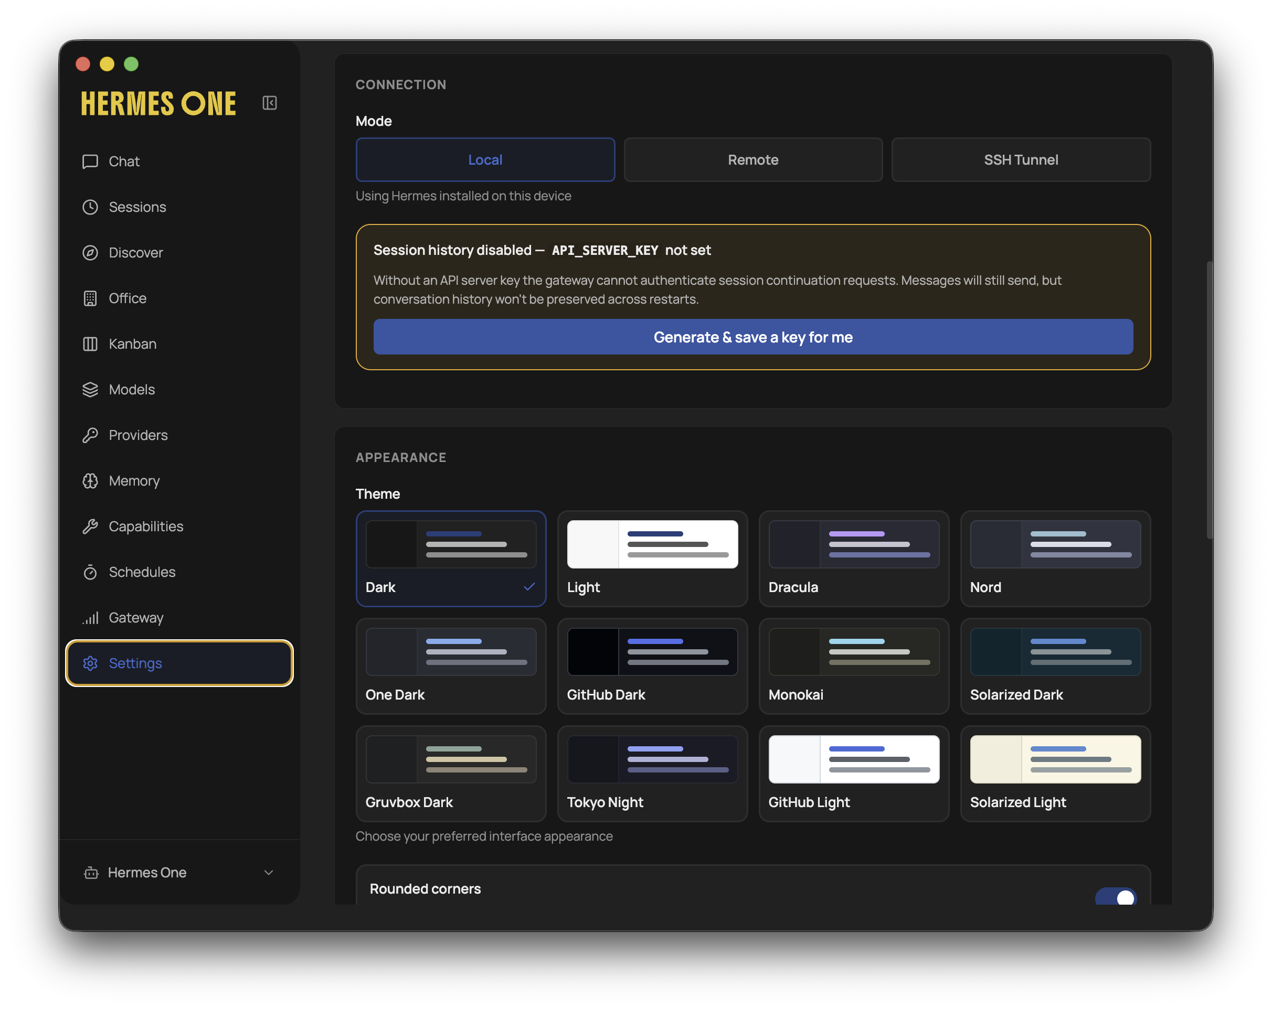
Task: Apply the Tokyo Night theme
Action: (x=652, y=774)
